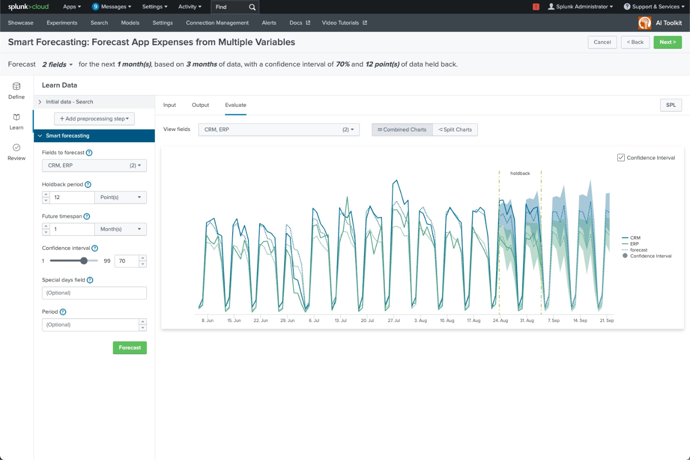The image size is (690, 460).
Task: Open the Search nav item
Action: tap(99, 23)
